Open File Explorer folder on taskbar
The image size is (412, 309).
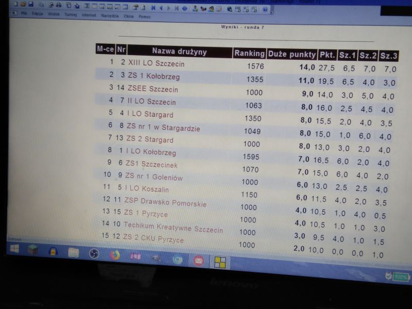pos(73,252)
